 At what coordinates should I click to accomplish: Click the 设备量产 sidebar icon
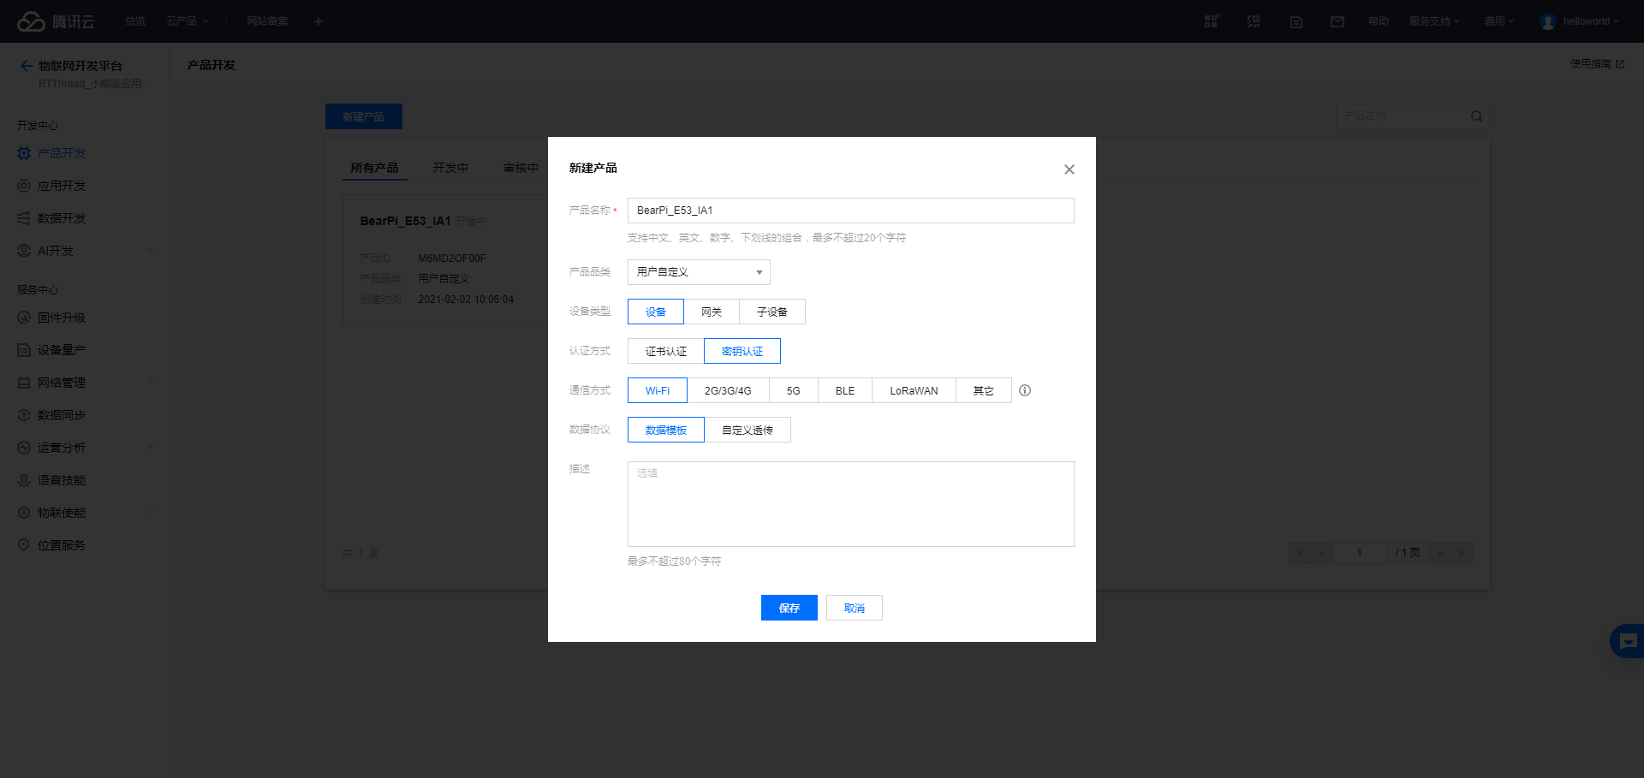click(24, 350)
